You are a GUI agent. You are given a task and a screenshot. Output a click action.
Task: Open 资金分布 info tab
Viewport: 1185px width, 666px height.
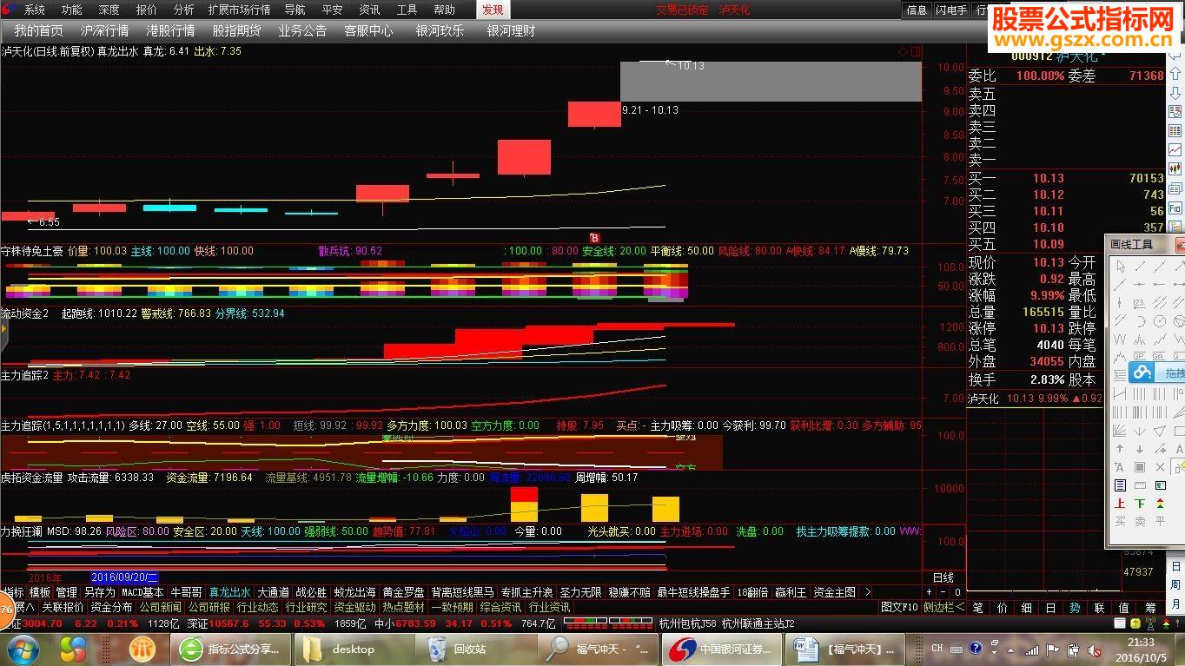pyautogui.click(x=112, y=607)
